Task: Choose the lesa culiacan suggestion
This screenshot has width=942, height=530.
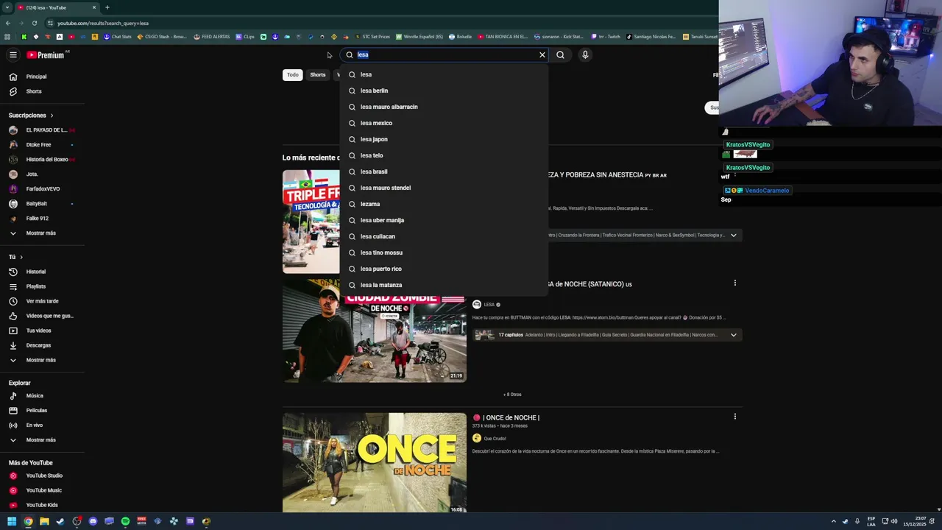Action: coord(445,236)
